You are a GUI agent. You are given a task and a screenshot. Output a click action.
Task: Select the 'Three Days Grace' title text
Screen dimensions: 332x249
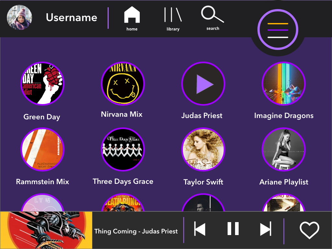click(123, 182)
